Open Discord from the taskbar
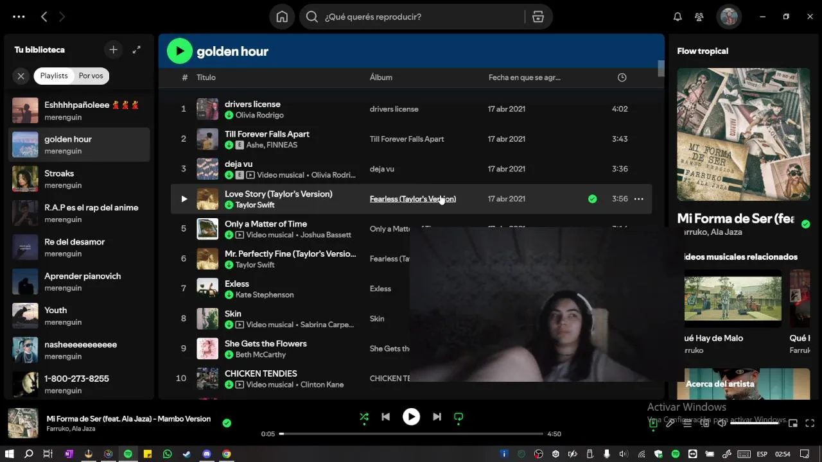Viewport: 822px width, 462px height. [x=207, y=454]
